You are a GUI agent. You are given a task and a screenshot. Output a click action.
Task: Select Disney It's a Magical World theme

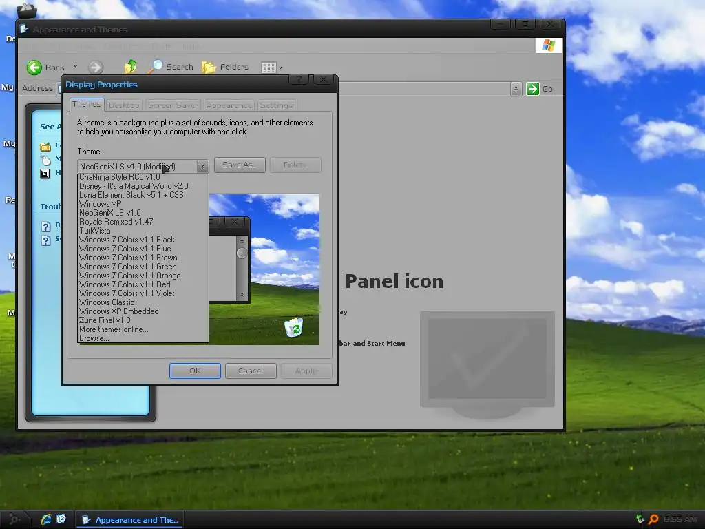[x=143, y=186]
